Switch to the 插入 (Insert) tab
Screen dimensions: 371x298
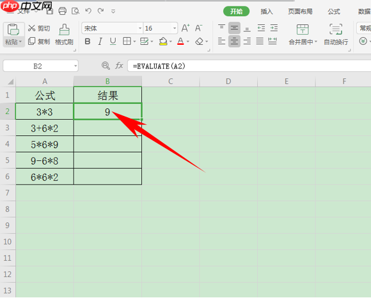(267, 11)
